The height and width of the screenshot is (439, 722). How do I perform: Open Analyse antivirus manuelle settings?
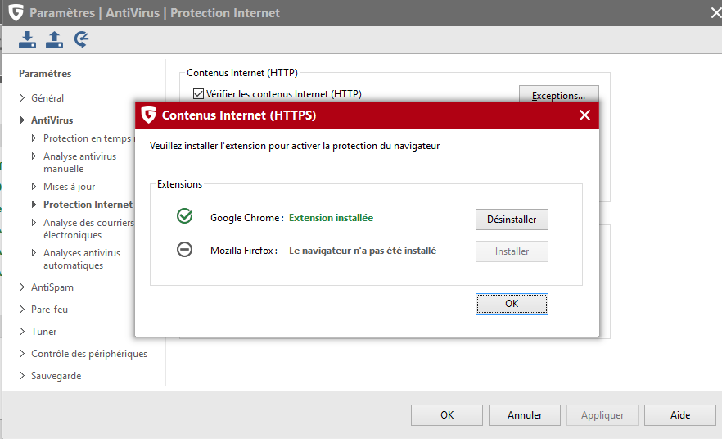(x=79, y=162)
